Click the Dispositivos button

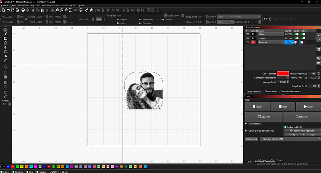pos(251,139)
